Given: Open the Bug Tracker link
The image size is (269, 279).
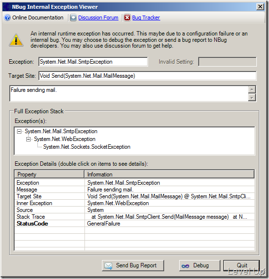Looking at the screenshot, I should [x=146, y=17].
